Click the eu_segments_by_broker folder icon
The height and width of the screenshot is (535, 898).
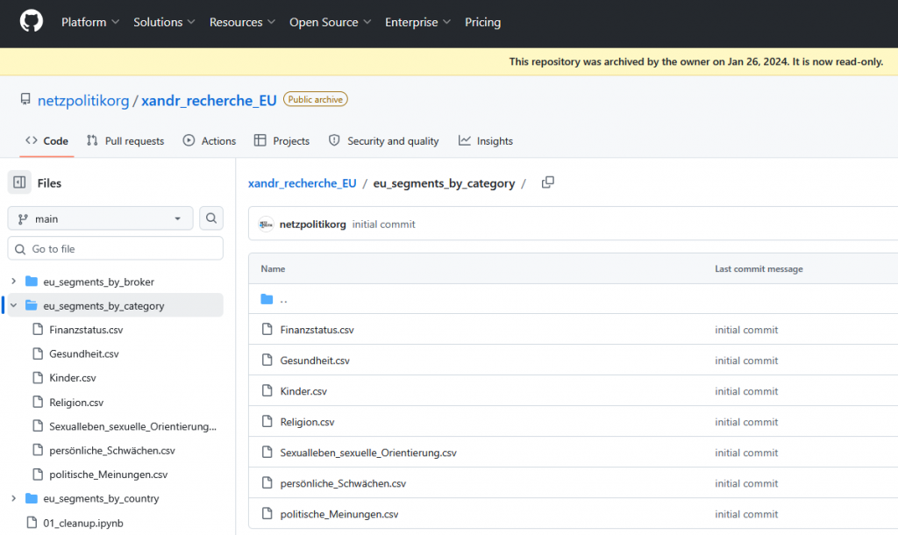coord(32,282)
